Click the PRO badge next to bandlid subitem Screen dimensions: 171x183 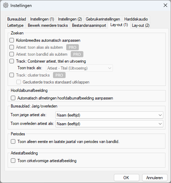(x=77, y=54)
